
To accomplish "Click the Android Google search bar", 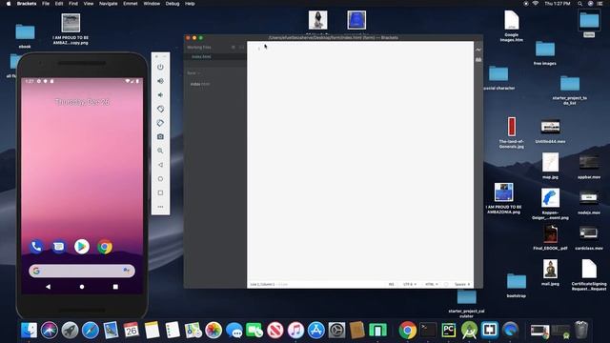I will [82, 271].
